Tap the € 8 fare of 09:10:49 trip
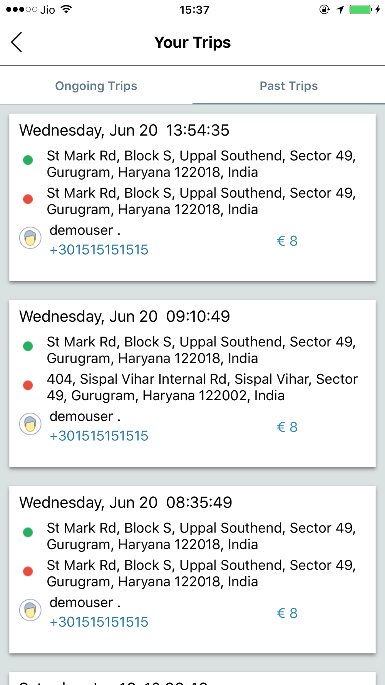385x685 pixels. [287, 427]
